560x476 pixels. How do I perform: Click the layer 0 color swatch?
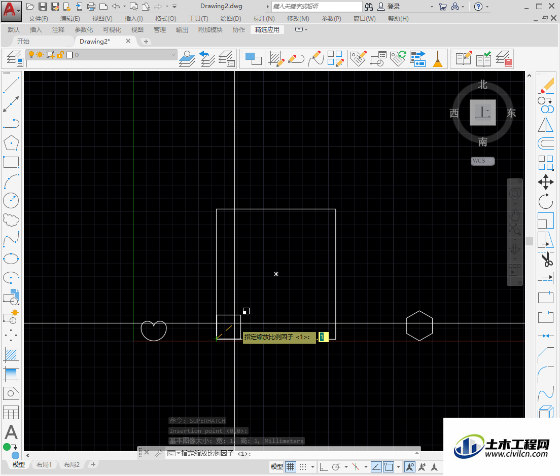point(69,55)
